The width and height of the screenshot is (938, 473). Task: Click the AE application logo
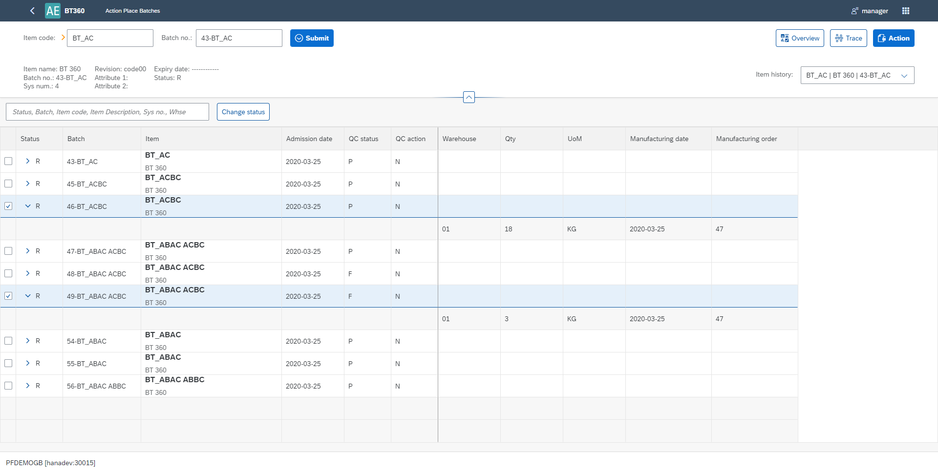52,10
